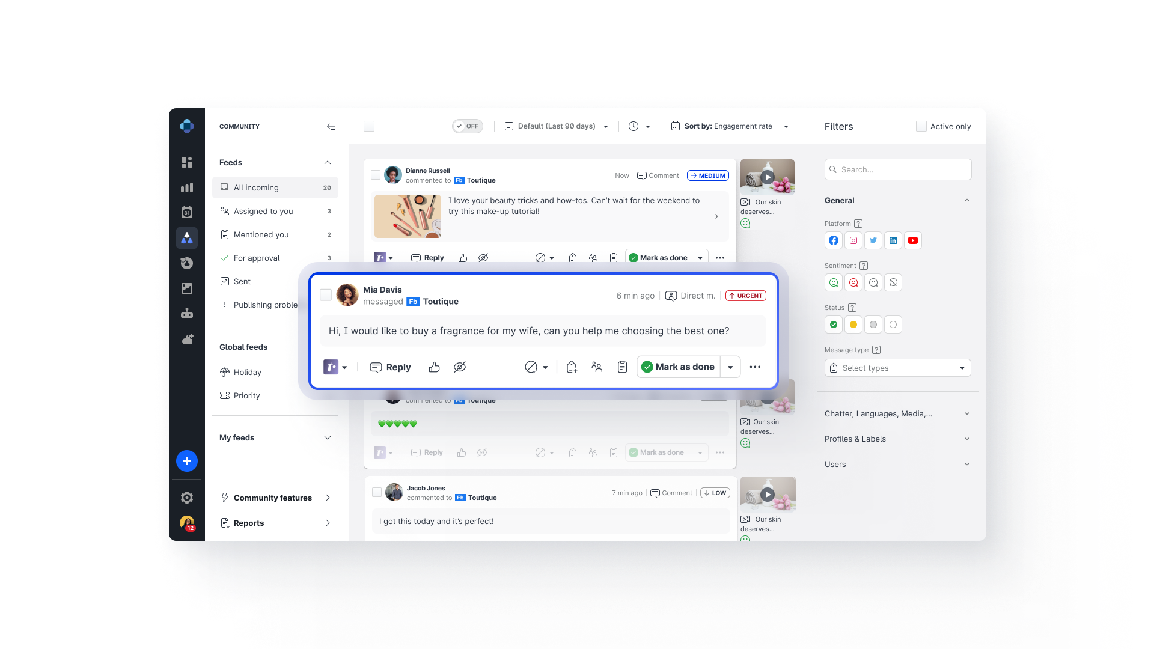Open sentiment dropdown on Mia Davis message
Image resolution: width=1154 pixels, height=649 pixels.
(x=537, y=367)
